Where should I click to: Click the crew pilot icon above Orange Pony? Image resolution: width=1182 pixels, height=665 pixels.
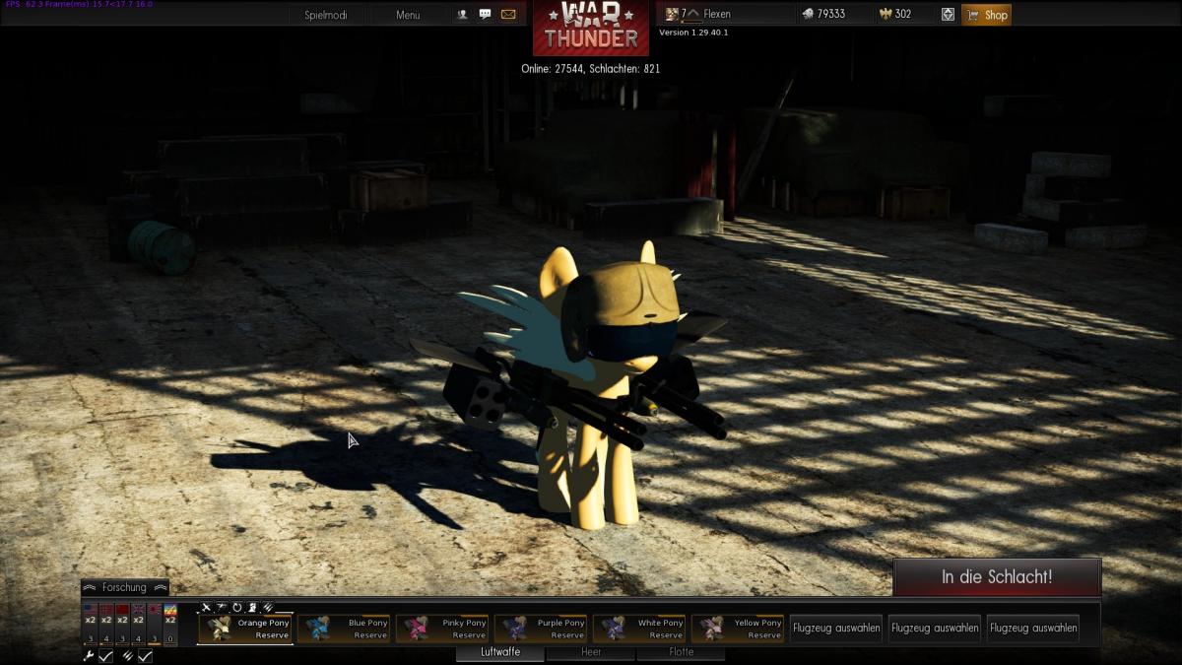click(x=252, y=608)
